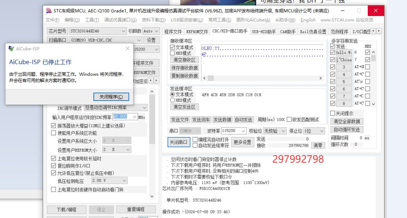Click the STC app icon in title bar
Screen dimensions: 407x218
49,11
